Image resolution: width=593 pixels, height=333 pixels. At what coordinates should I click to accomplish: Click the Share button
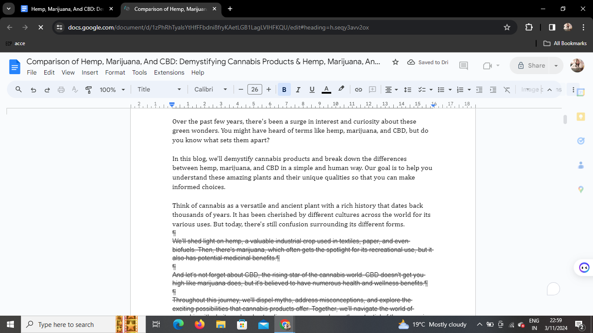click(530, 66)
